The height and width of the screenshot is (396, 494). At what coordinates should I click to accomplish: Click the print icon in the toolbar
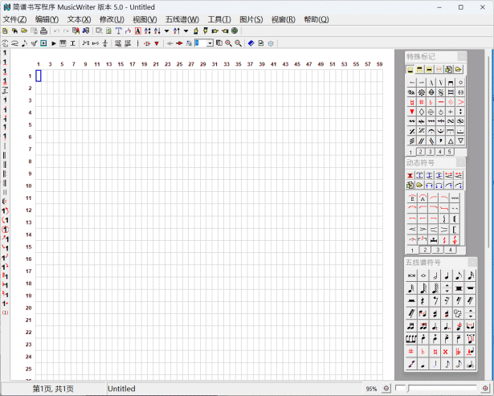point(44,31)
